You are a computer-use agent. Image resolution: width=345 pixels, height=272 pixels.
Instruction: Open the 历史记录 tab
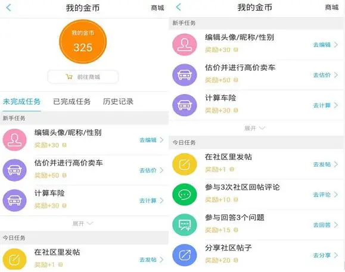point(118,102)
